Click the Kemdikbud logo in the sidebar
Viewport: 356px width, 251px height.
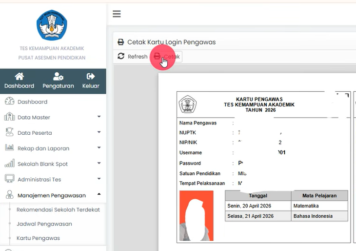pos(52,25)
